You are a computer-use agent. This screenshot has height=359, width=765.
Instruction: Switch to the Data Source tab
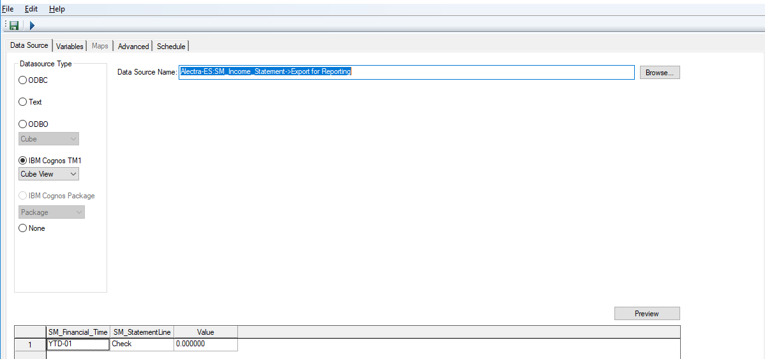tap(29, 45)
